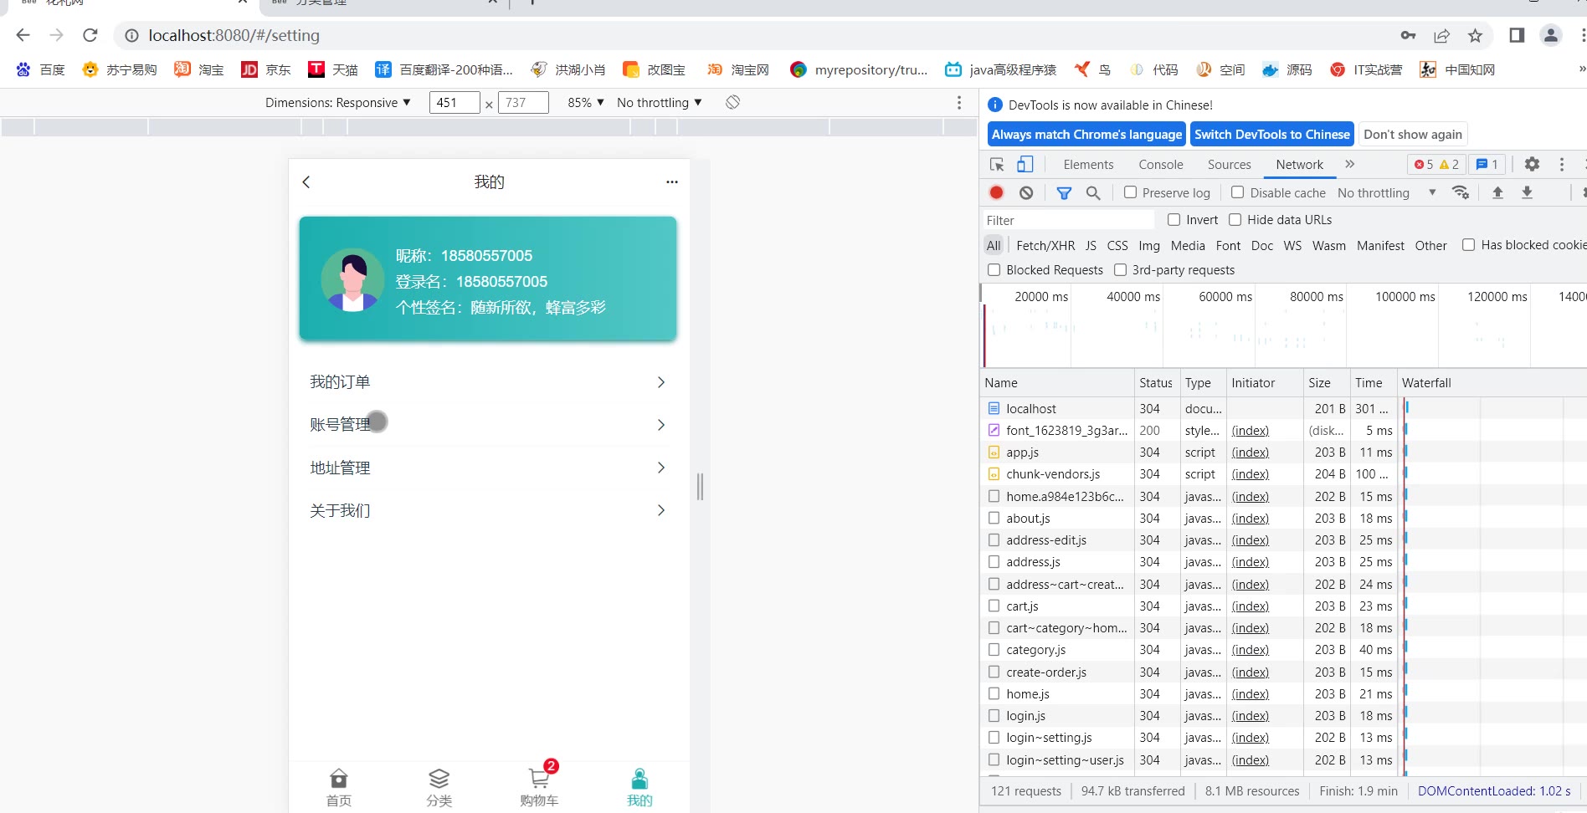Open network search magnifier
Screen dimensions: 1587x813
pyautogui.click(x=1093, y=192)
